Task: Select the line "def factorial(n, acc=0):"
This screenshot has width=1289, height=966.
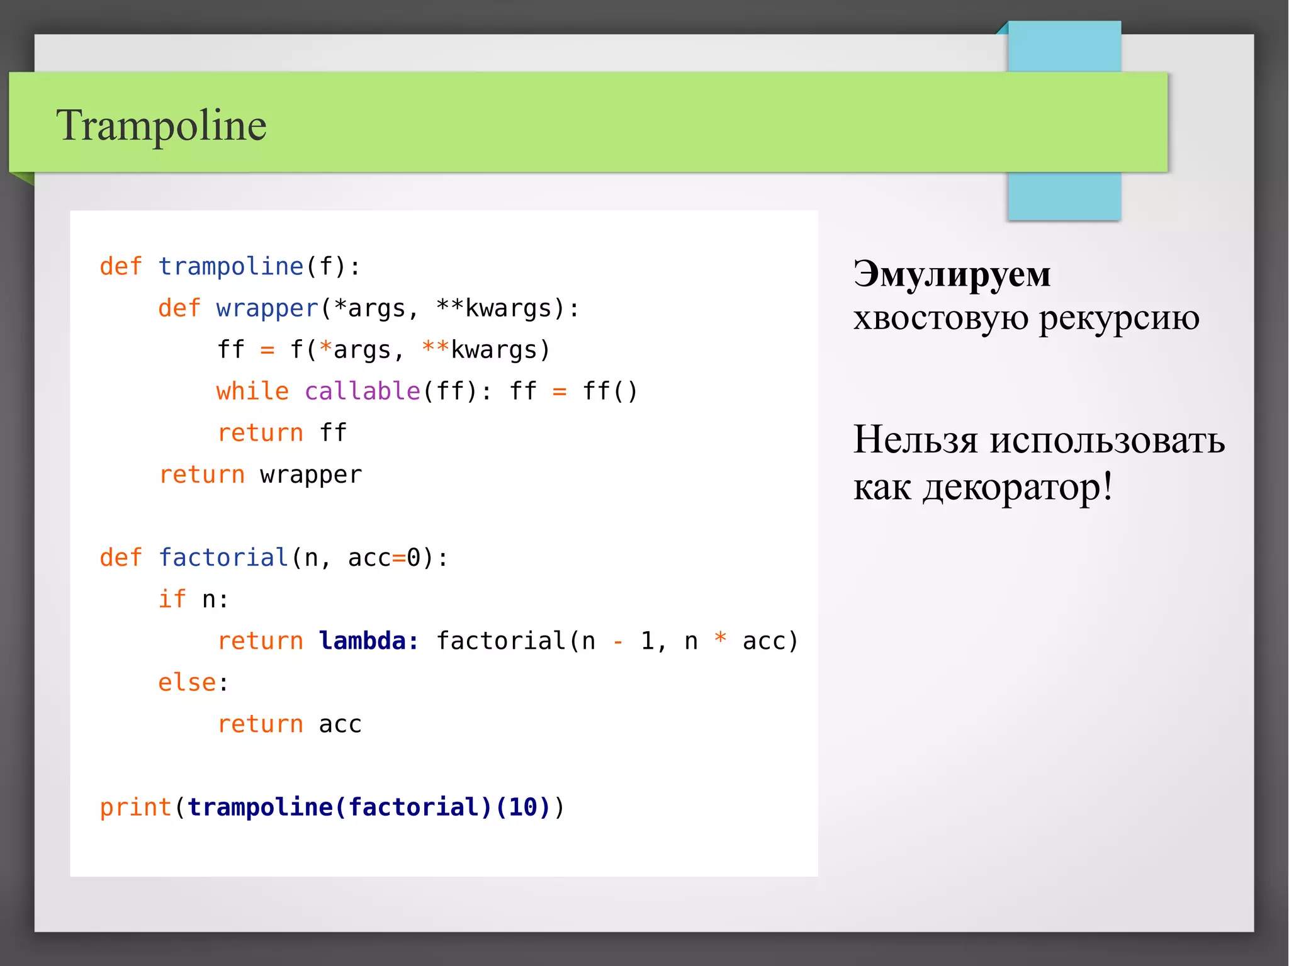Action: (274, 558)
